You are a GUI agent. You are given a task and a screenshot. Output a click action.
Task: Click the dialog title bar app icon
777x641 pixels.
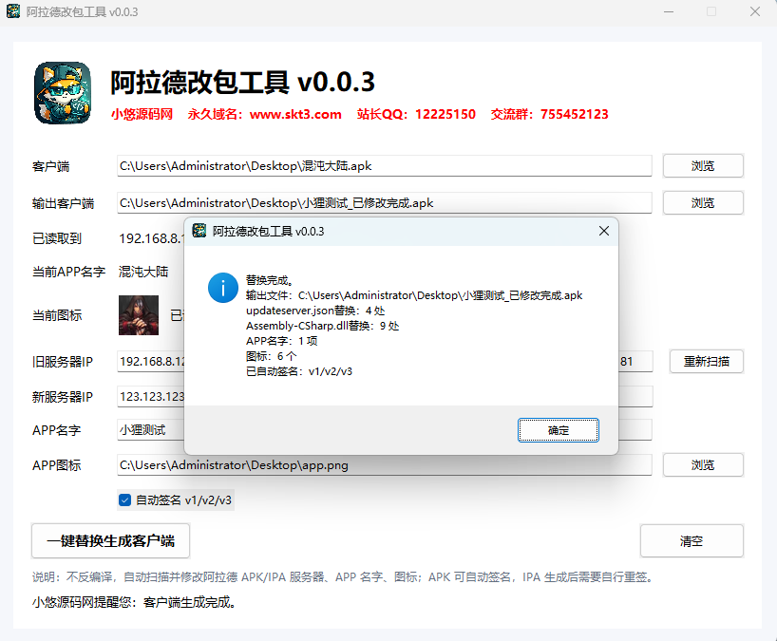click(199, 231)
